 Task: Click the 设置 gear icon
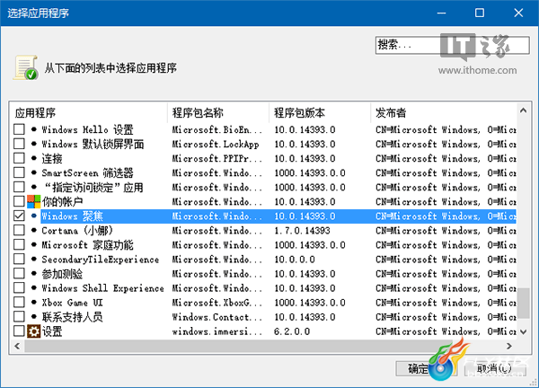click(x=34, y=331)
